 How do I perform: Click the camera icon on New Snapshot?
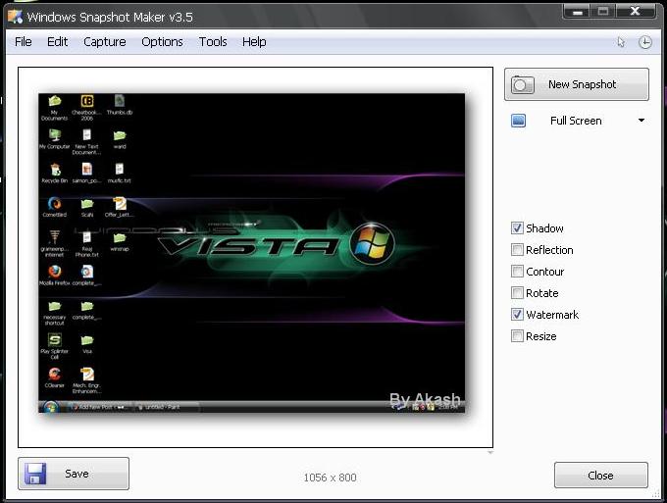point(523,84)
